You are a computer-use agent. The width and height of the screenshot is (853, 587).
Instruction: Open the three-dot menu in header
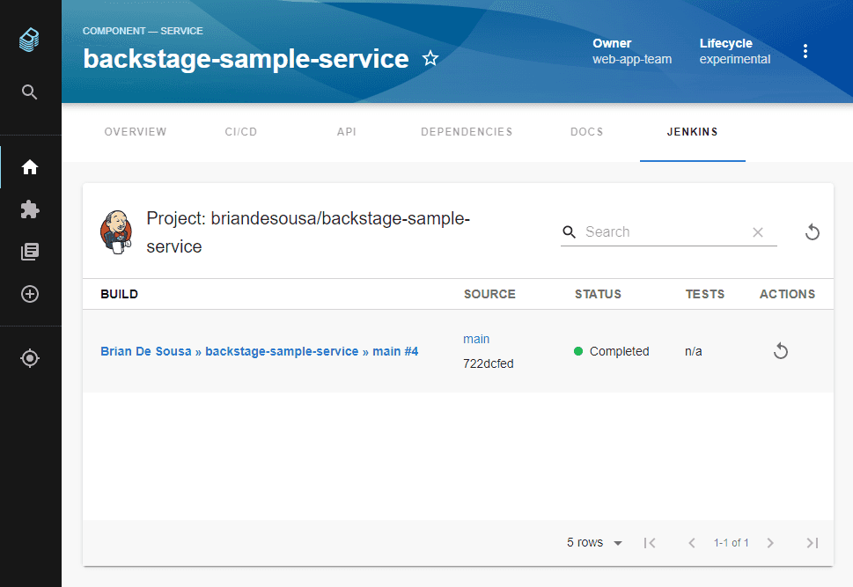(805, 51)
